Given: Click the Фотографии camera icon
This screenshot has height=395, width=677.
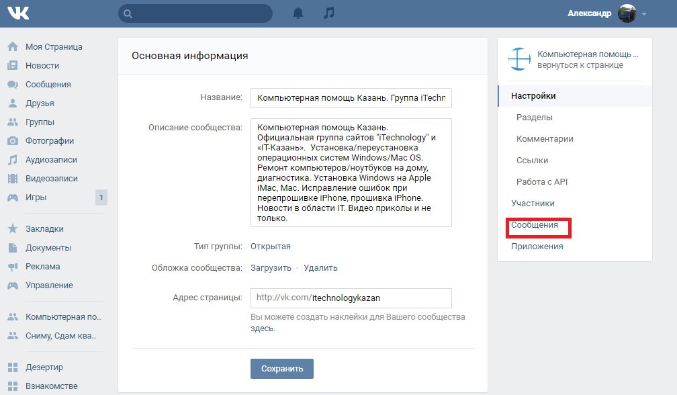Looking at the screenshot, I should (12, 141).
